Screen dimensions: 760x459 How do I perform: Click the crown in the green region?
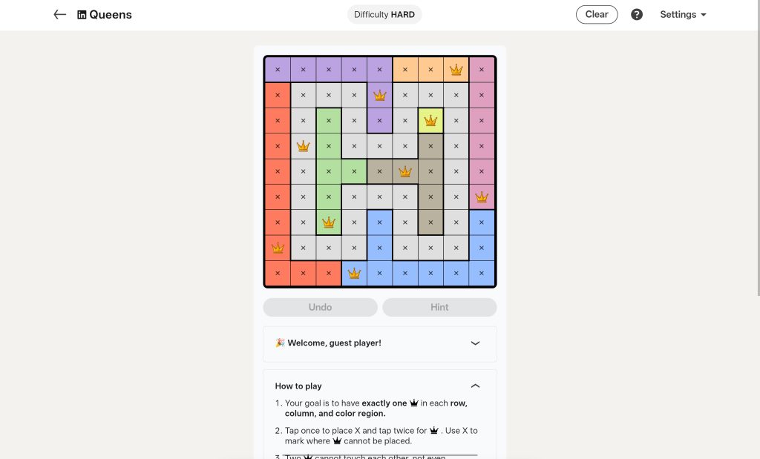click(329, 222)
